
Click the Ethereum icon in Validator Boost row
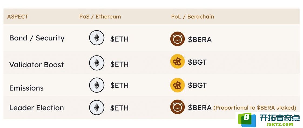point(97,63)
